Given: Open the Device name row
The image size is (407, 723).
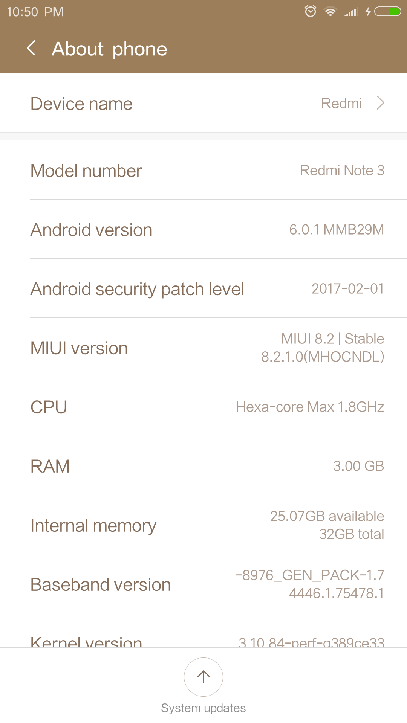Looking at the screenshot, I should (203, 103).
